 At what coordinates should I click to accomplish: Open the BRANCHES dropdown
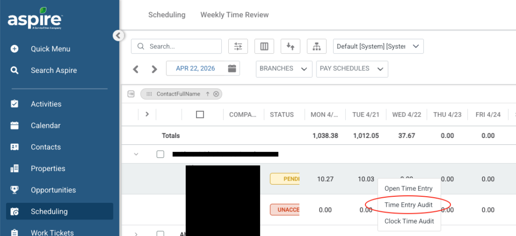284,69
